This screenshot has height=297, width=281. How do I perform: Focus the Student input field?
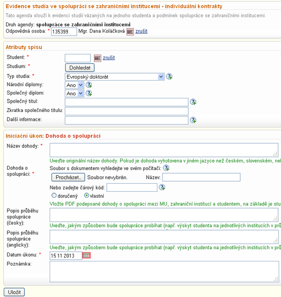[x=78, y=58]
